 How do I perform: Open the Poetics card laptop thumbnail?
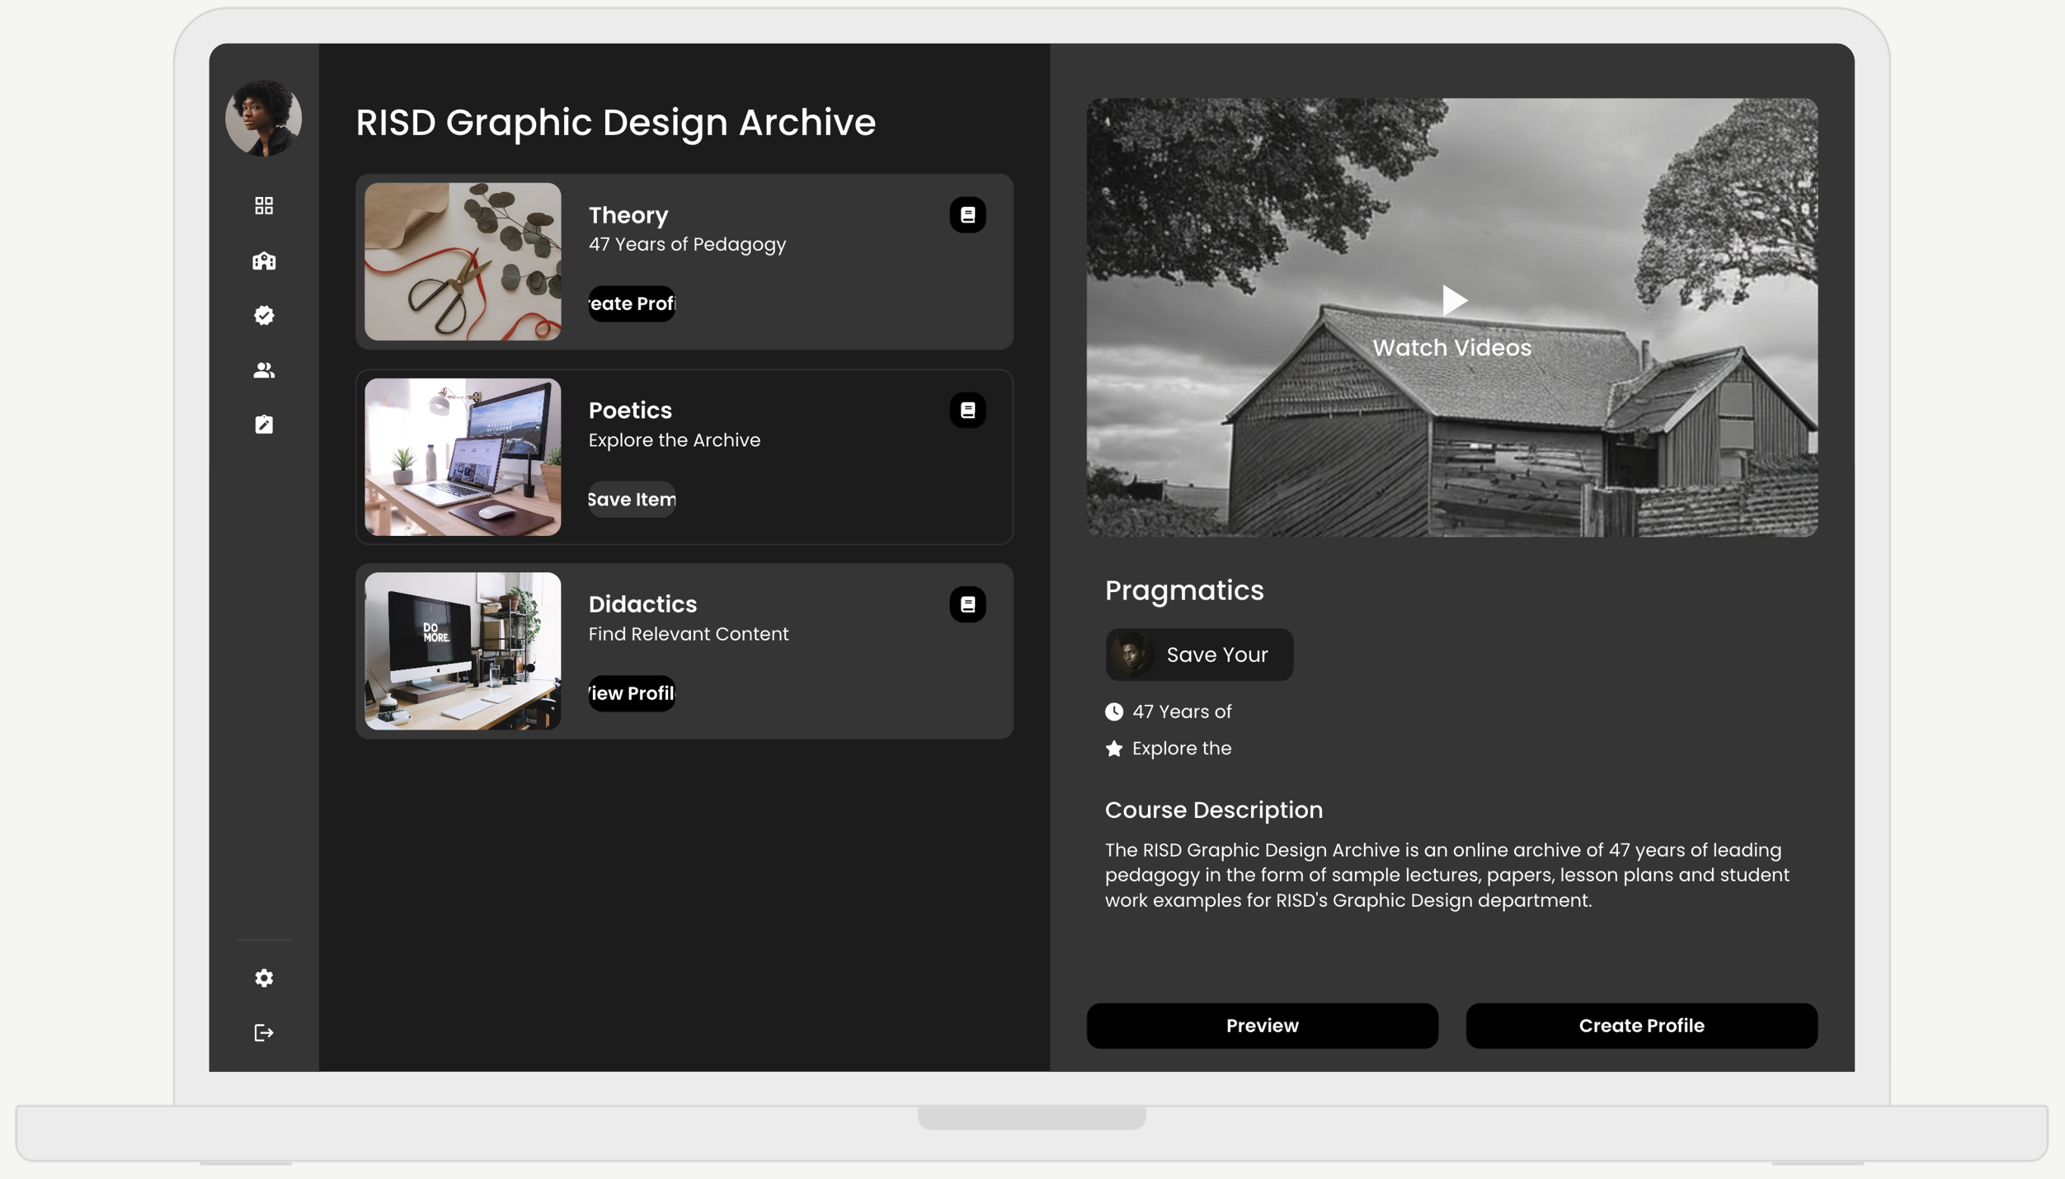point(463,457)
